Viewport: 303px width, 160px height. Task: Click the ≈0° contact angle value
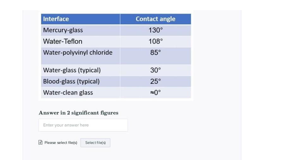click(155, 93)
